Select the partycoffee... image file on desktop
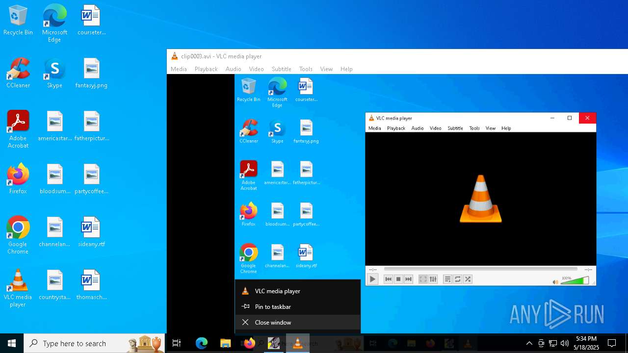This screenshot has width=628, height=353. [x=92, y=179]
